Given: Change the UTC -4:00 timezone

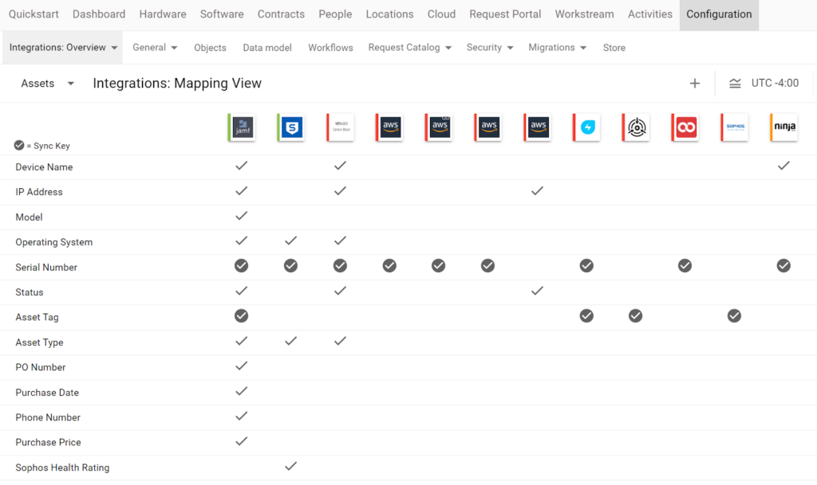Looking at the screenshot, I should [x=775, y=83].
